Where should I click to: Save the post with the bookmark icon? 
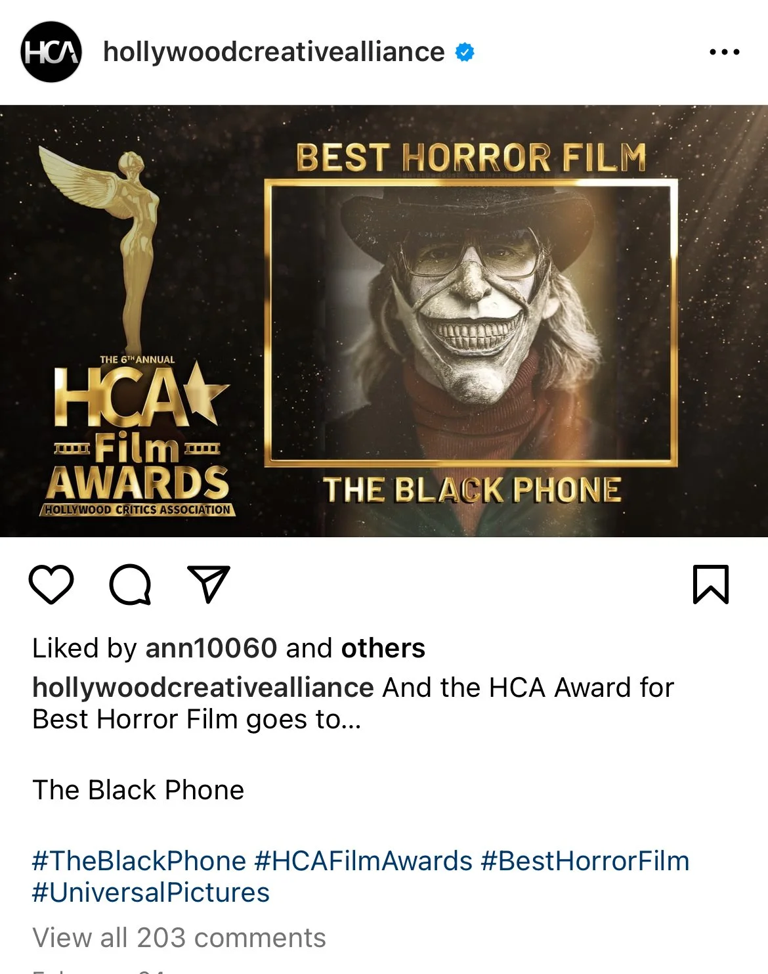[x=711, y=584]
